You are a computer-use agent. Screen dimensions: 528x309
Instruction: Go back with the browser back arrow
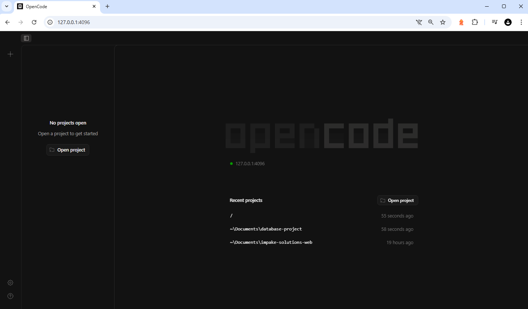pos(7,22)
